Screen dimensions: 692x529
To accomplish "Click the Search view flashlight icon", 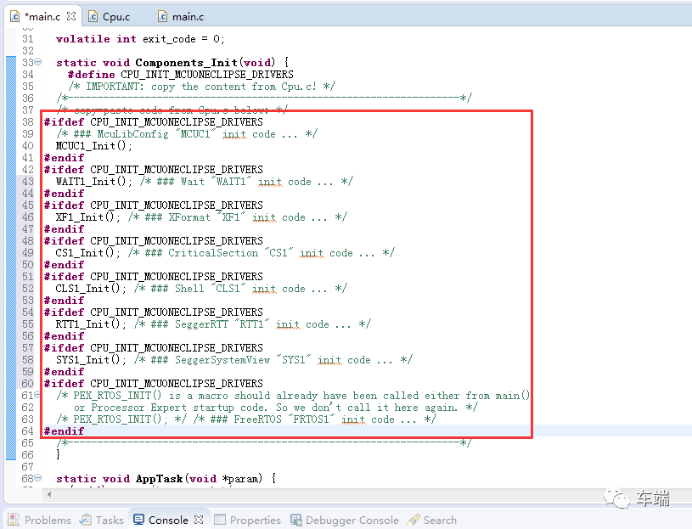I will (414, 520).
